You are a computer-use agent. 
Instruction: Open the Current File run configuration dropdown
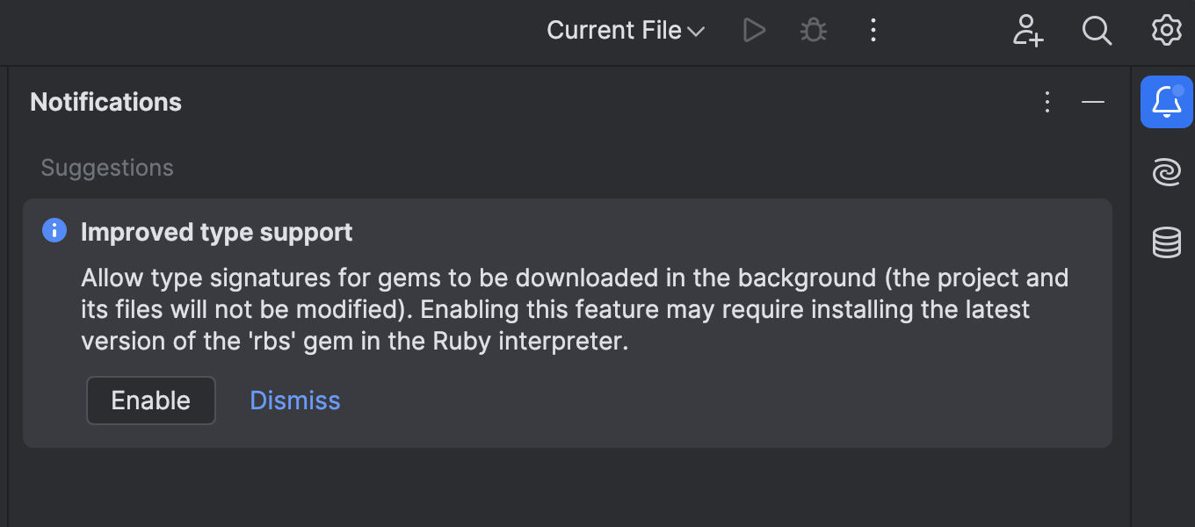pos(625,31)
